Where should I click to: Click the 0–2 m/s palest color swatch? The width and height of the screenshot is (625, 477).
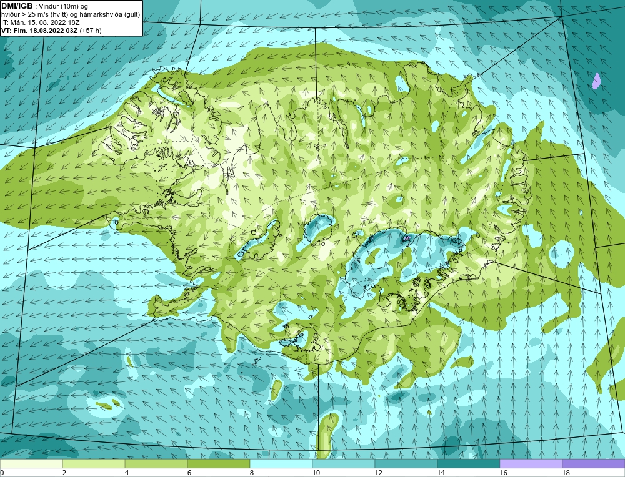(x=31, y=464)
